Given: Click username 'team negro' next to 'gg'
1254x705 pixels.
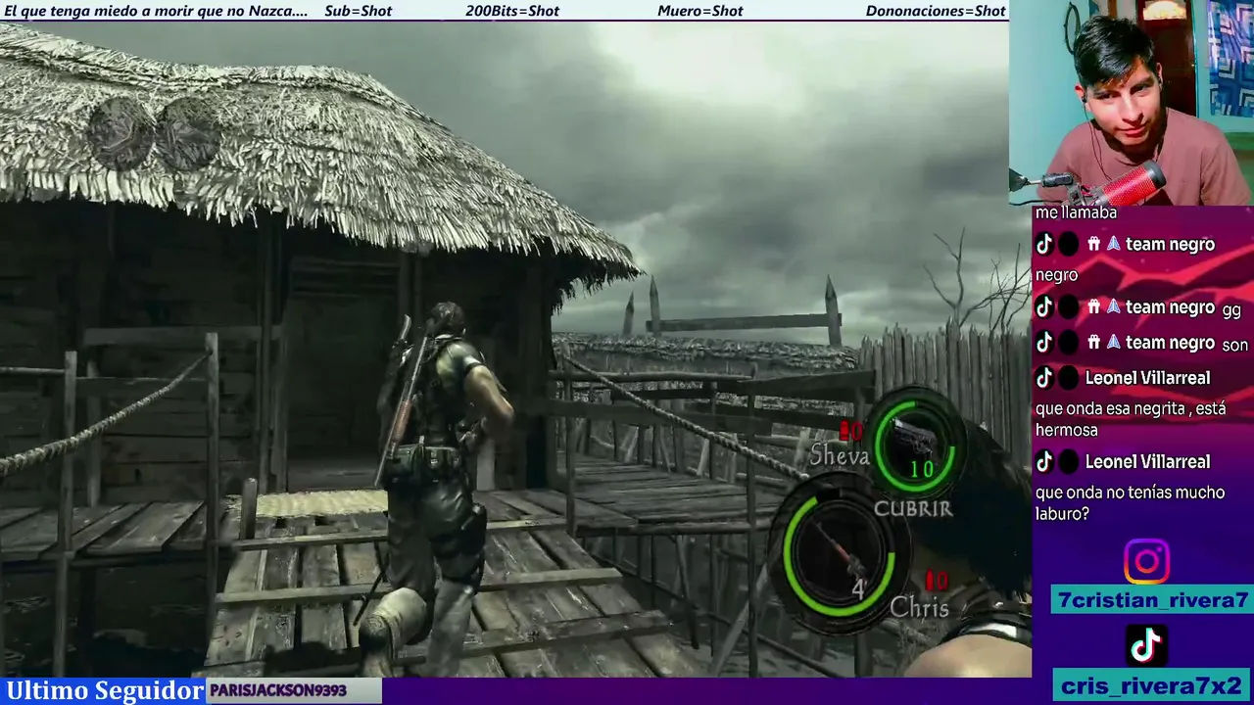Looking at the screenshot, I should click(1170, 307).
